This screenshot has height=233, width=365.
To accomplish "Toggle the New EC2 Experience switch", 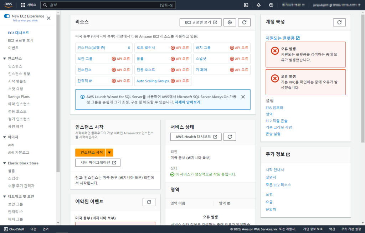I will [7, 16].
